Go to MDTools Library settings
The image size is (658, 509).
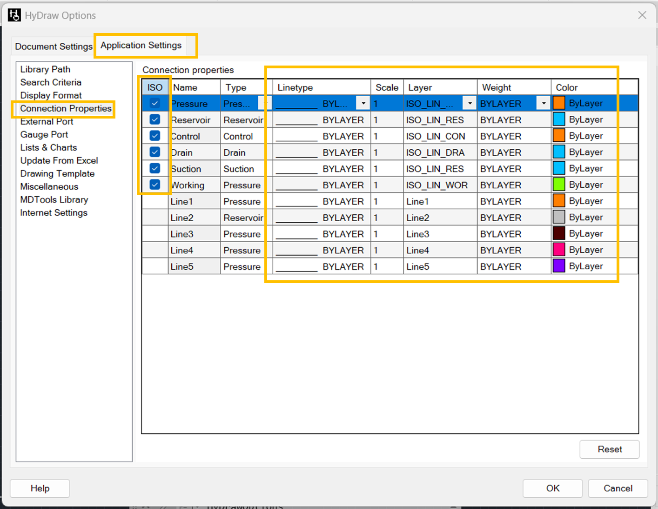click(x=54, y=199)
